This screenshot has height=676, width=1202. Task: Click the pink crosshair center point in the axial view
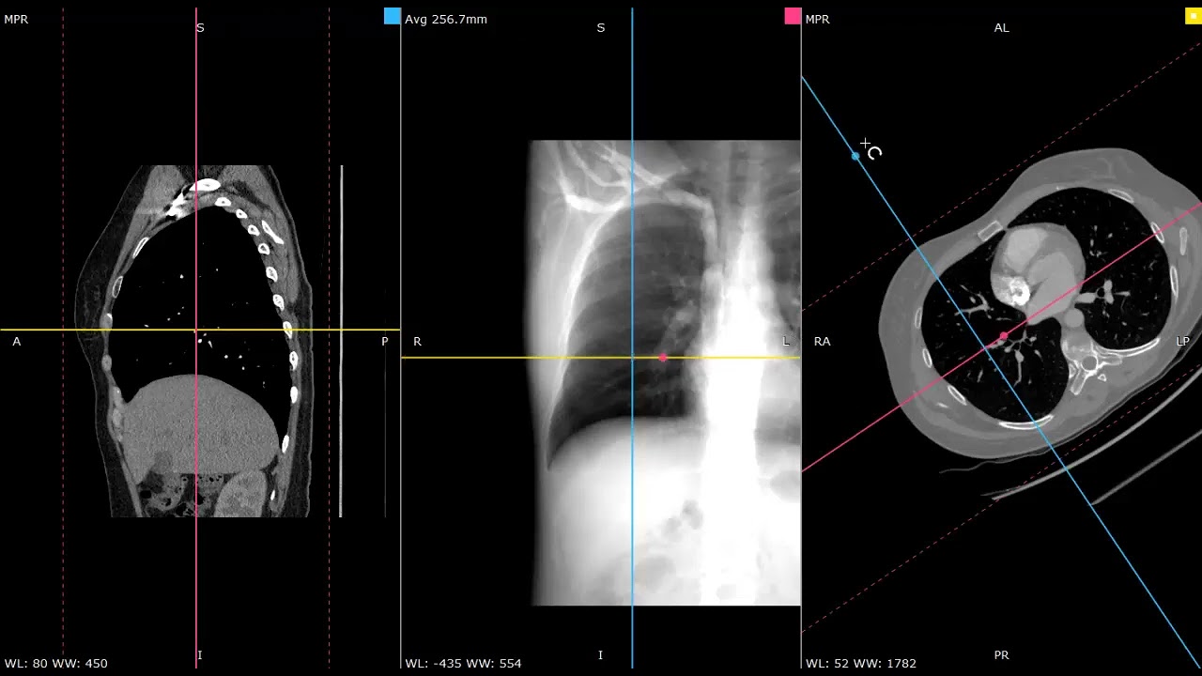point(1004,335)
